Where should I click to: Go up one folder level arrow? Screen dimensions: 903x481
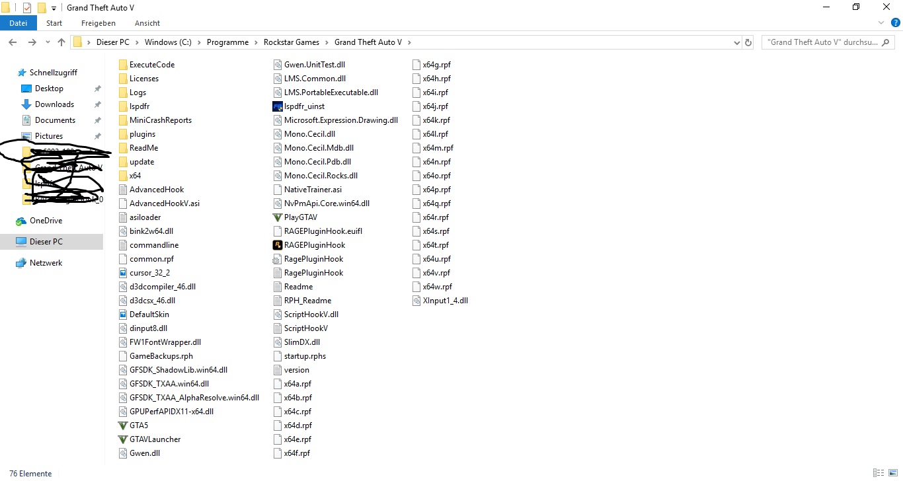61,42
